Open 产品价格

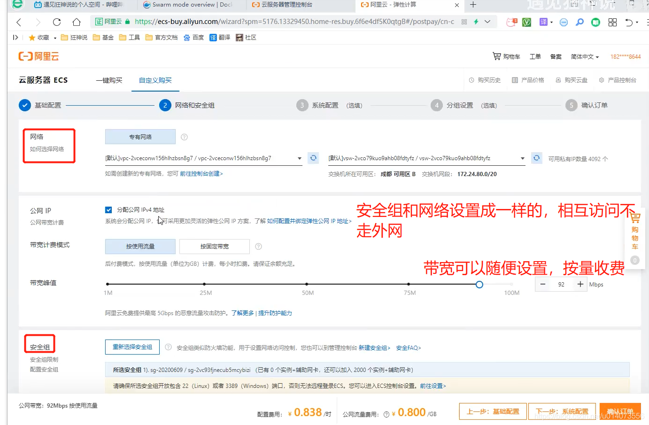(x=528, y=80)
